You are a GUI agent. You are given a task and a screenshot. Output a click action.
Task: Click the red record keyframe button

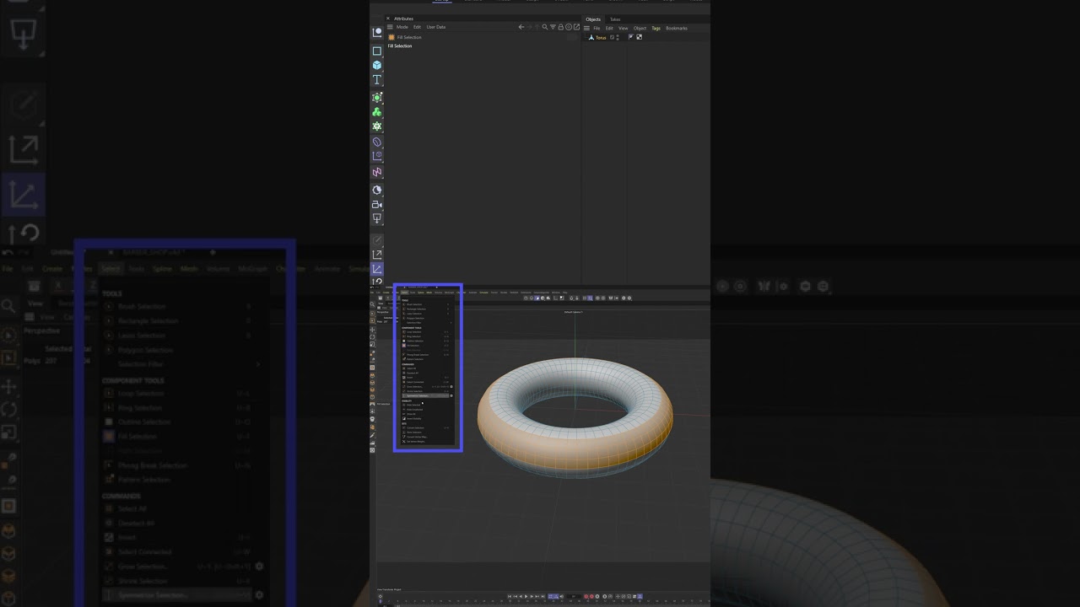coord(586,596)
